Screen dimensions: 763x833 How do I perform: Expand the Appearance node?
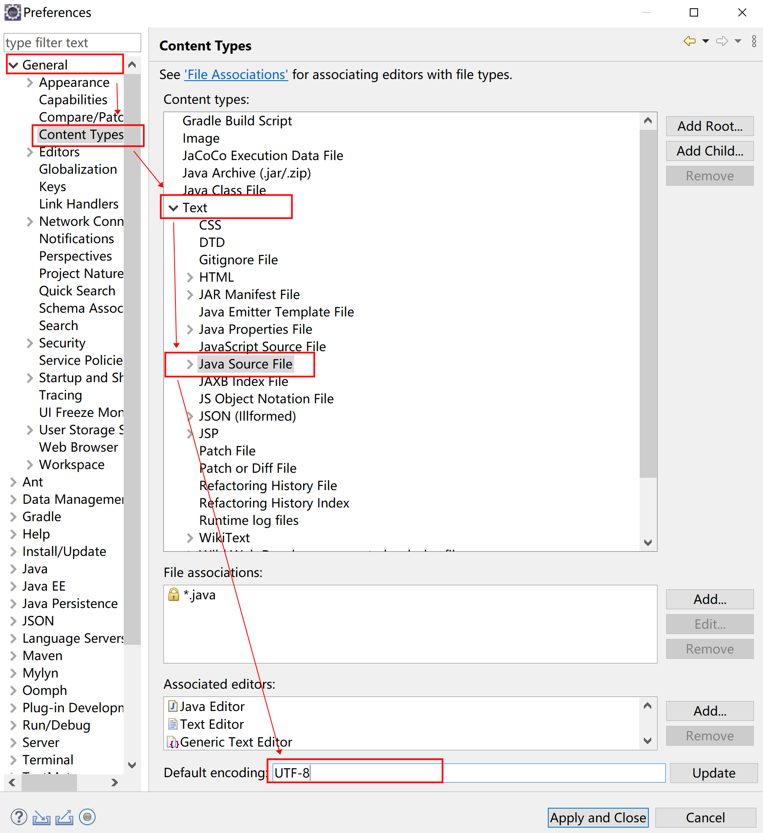click(x=30, y=83)
